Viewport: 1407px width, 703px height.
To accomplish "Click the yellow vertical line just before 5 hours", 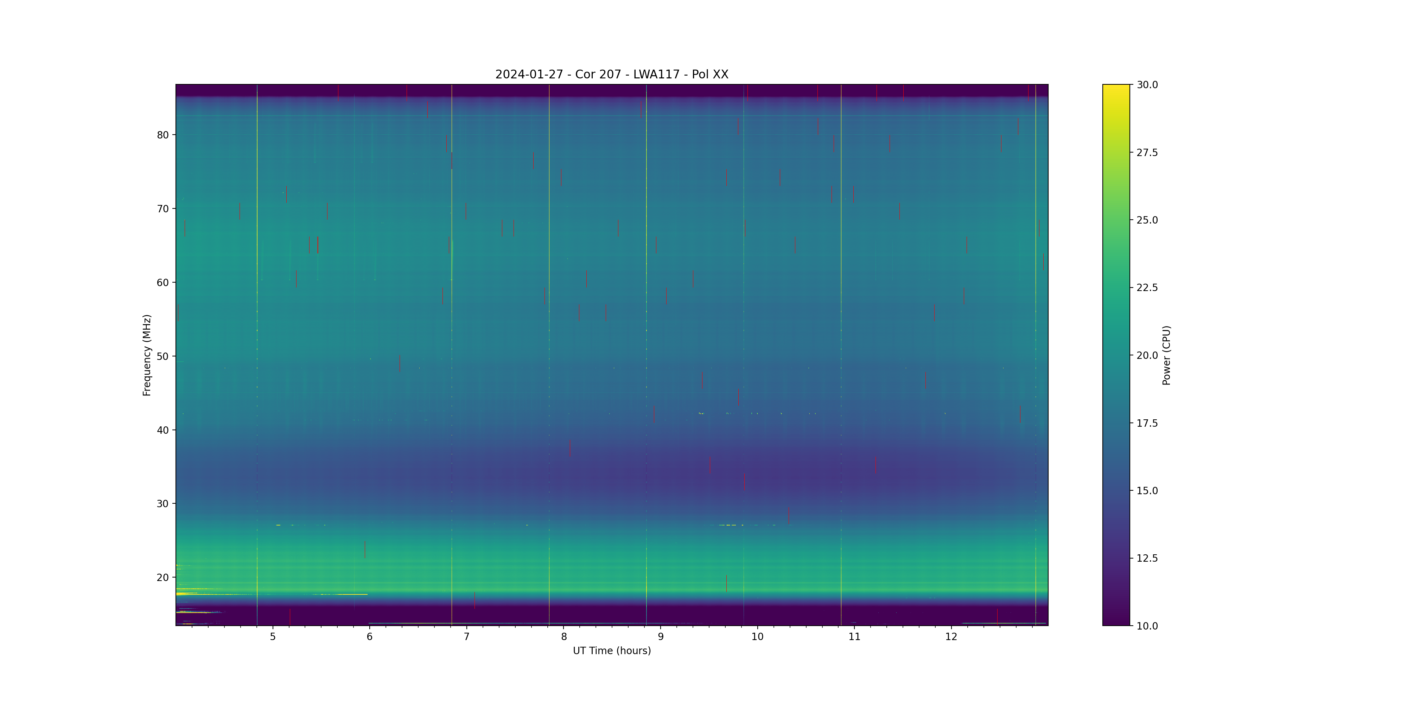I will (x=257, y=218).
